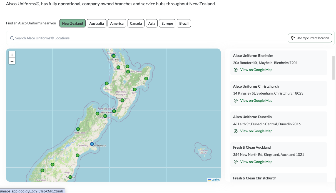Viewport: 336px width, 193px height.
Task: Select the marker right of New Zealand label
Action: pos(114,111)
